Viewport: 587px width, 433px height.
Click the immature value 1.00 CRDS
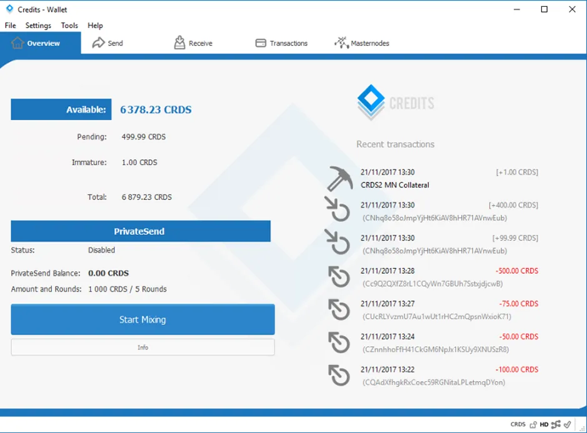(x=139, y=162)
